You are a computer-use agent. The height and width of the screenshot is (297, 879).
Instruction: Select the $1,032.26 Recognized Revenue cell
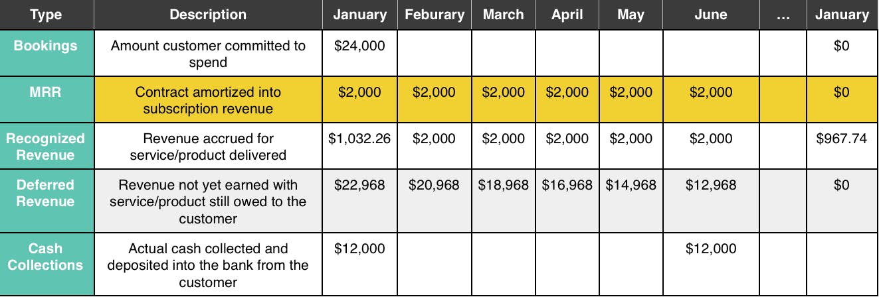point(359,139)
